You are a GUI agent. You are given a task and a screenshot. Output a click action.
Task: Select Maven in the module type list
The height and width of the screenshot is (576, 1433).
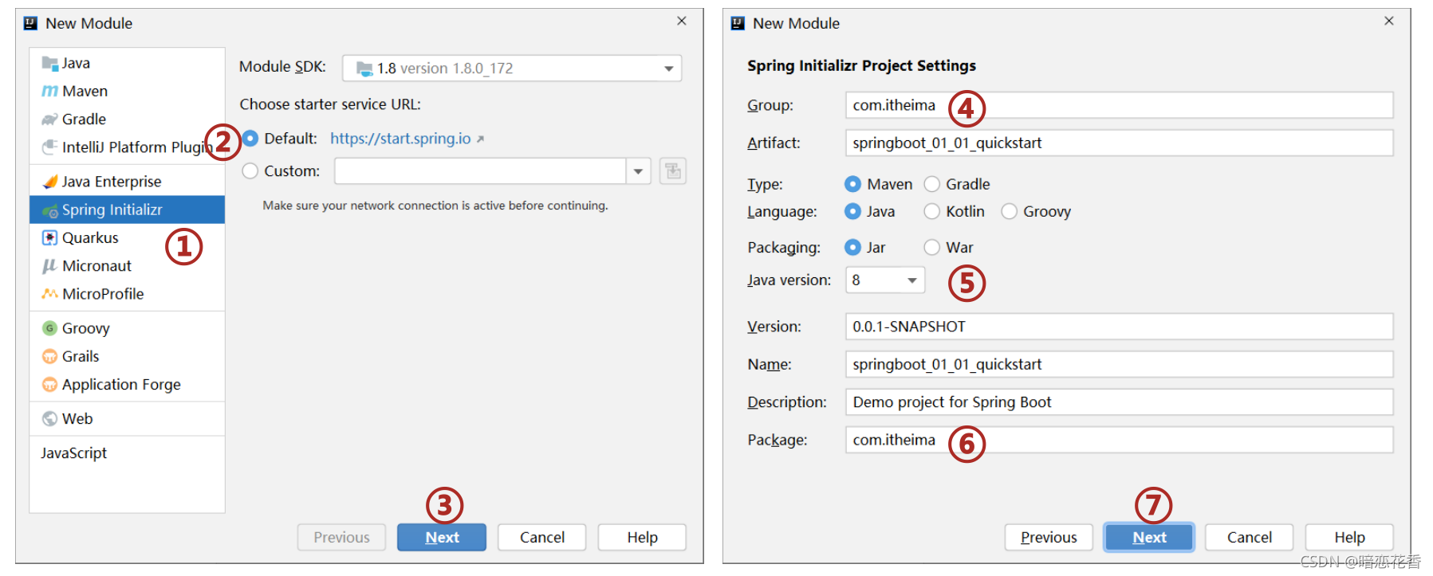pos(127,91)
